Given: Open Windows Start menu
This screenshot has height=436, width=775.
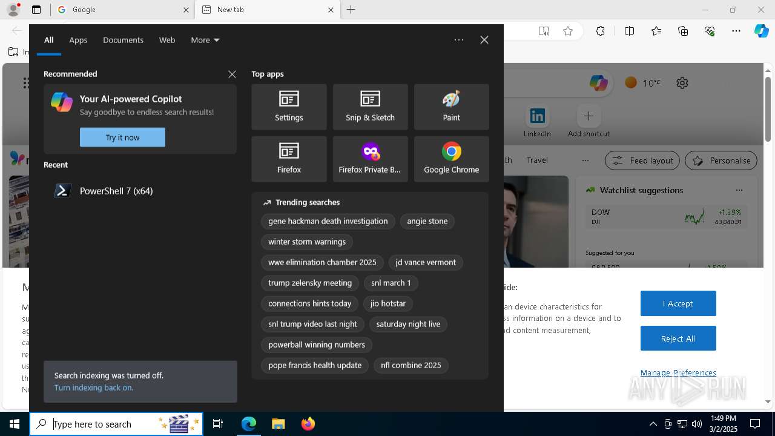Looking at the screenshot, I should click(15, 424).
